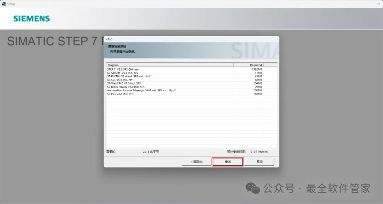
Task: Close the Setup window with X
Action: tap(379, 4)
